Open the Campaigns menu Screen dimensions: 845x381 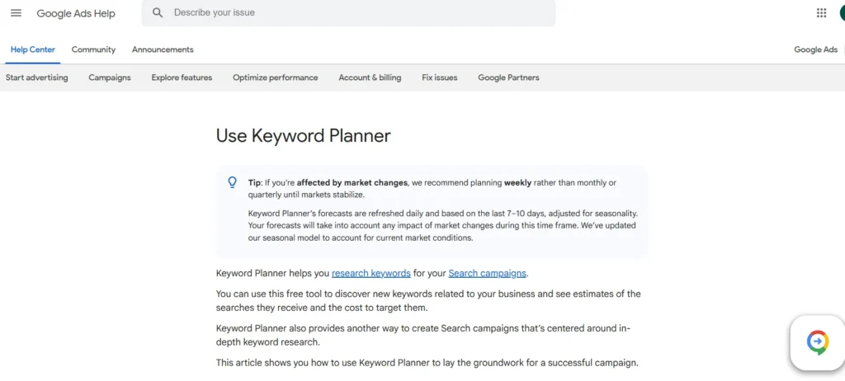[110, 78]
